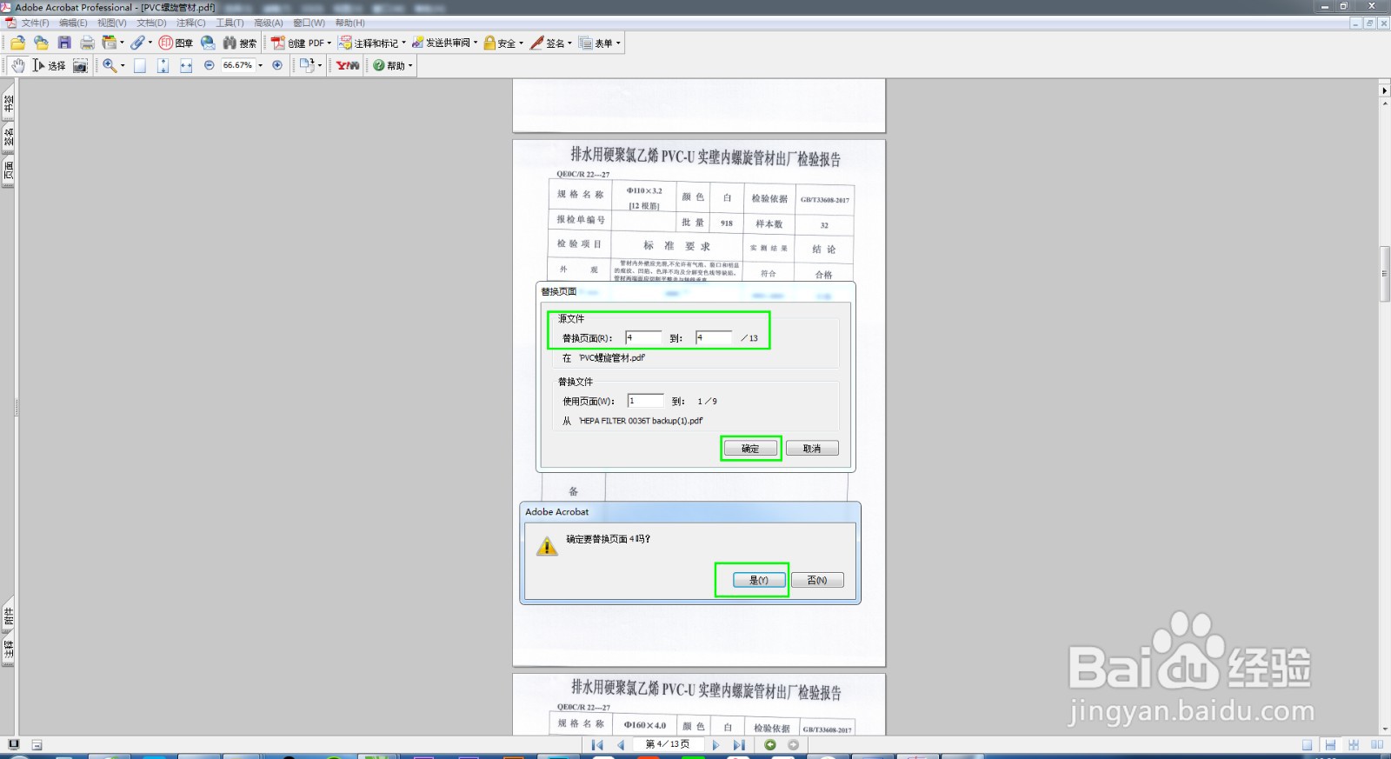The height and width of the screenshot is (759, 1391).
Task: Click the page number box 第 4/13 页
Action: coord(668,744)
